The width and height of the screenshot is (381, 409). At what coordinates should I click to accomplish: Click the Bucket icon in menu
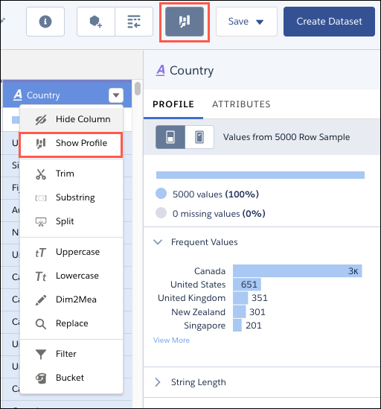coord(41,378)
